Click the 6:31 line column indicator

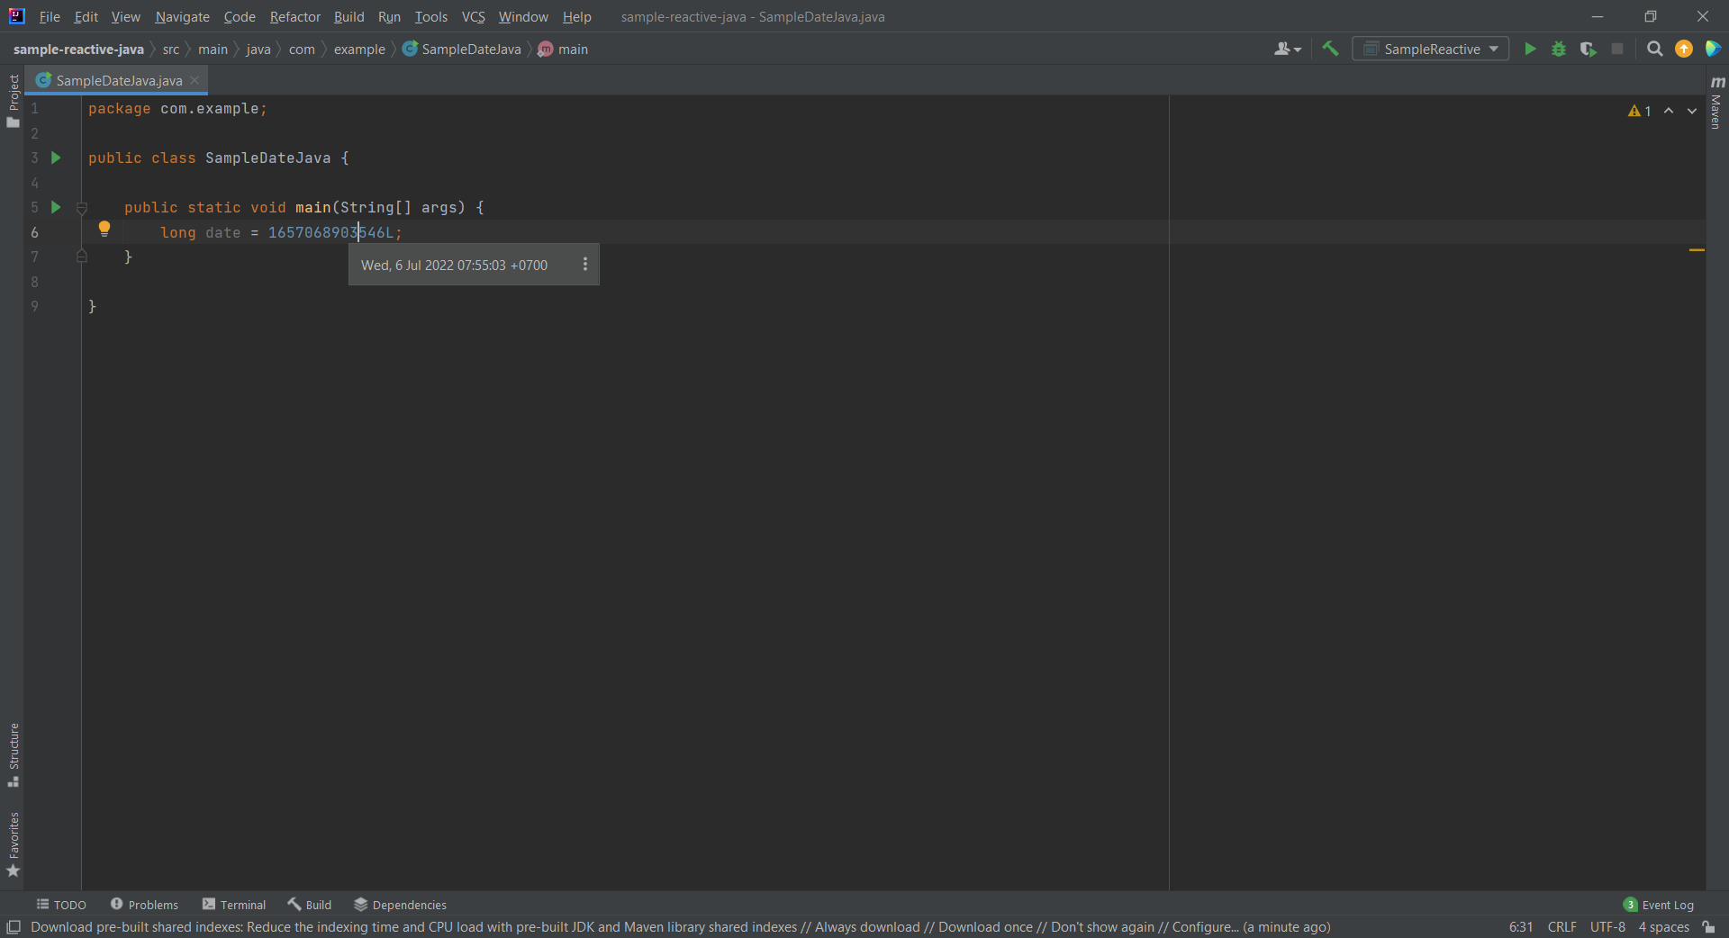[1521, 927]
